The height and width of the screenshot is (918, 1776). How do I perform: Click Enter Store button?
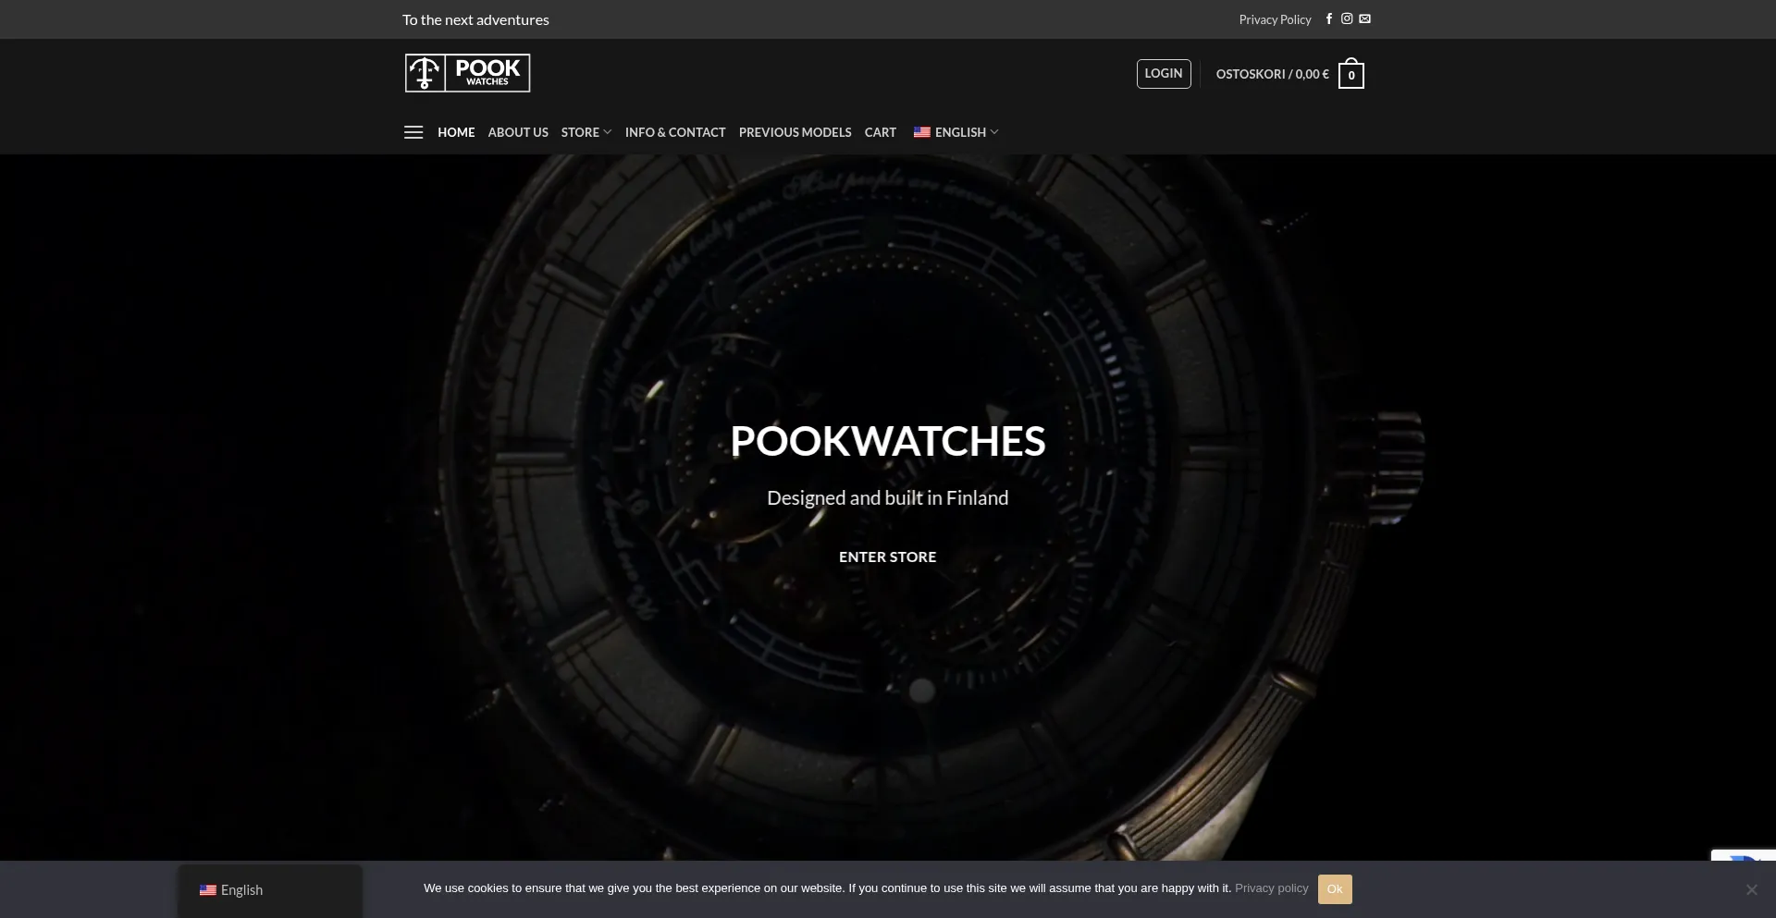(887, 557)
